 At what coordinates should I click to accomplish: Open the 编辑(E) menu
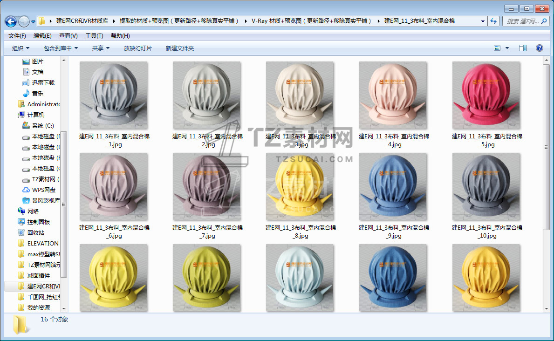(x=42, y=36)
